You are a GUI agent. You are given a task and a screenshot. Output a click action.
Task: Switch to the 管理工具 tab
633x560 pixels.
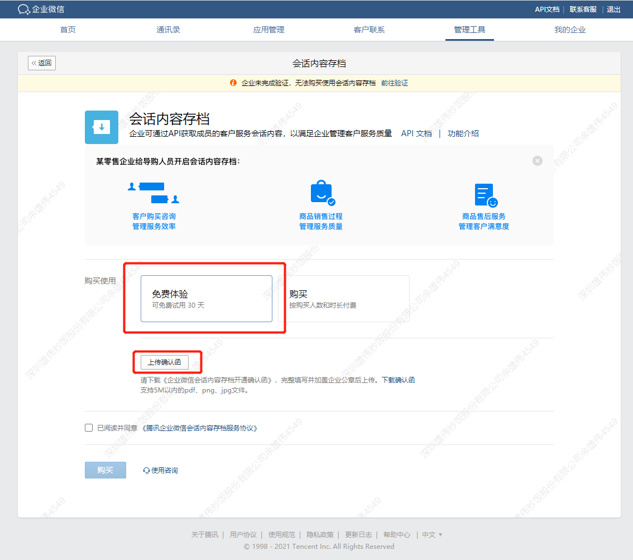[469, 30]
